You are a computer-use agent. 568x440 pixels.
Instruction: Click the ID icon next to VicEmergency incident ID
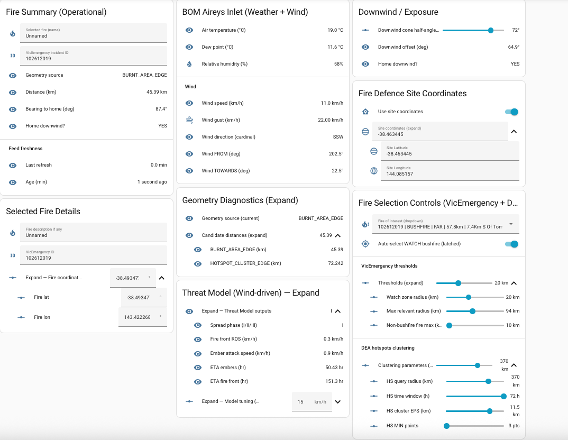[x=13, y=56]
